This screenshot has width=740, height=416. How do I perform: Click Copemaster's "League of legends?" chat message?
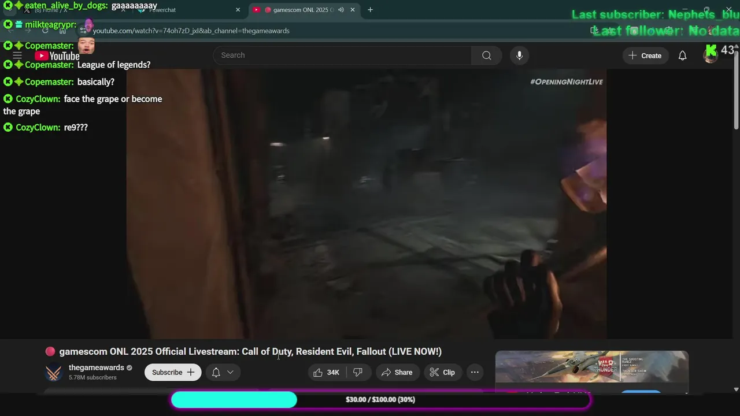(x=114, y=65)
